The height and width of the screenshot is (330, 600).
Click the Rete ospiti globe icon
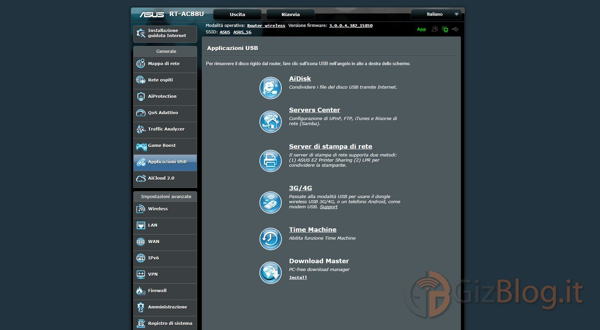pyautogui.click(x=141, y=80)
